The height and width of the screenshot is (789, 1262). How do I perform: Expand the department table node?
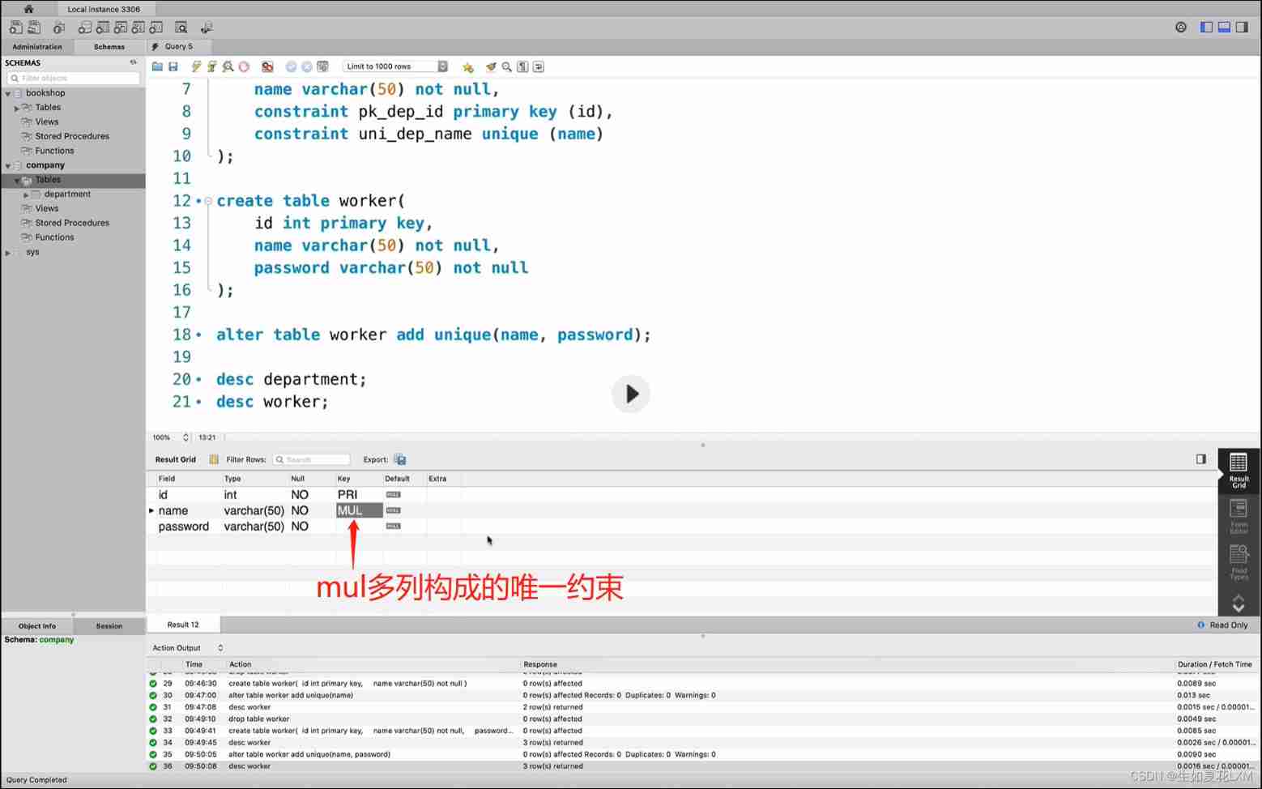tap(26, 194)
